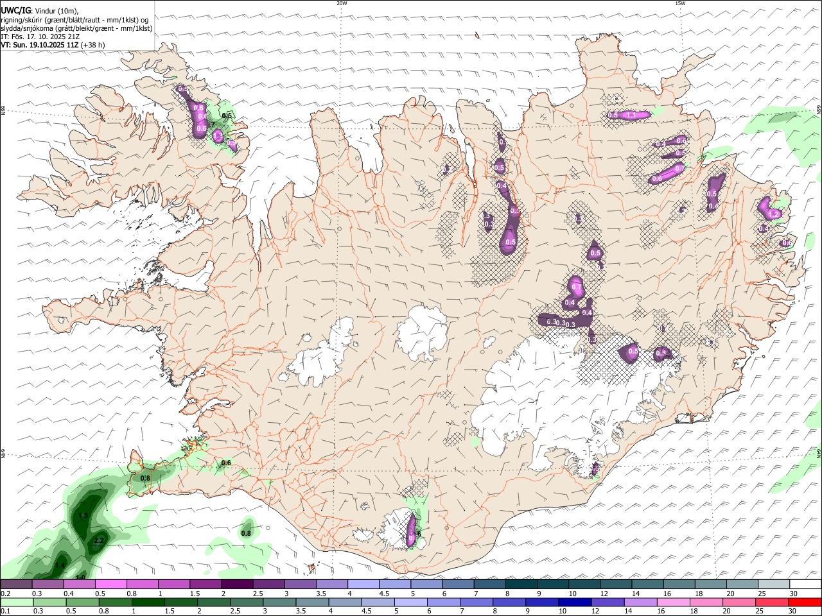Select the darkest green 1 swatch in the lower legend row
The image size is (822, 616).
148,603
